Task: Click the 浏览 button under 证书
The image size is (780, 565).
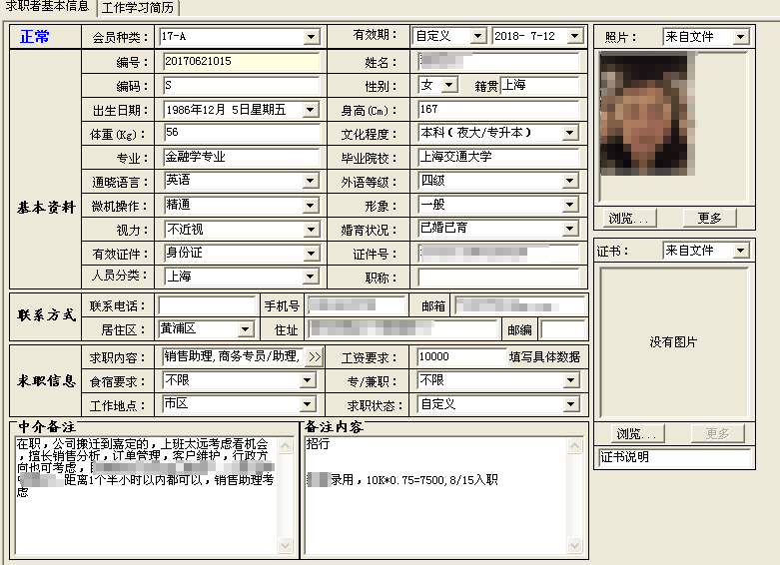Action: (x=637, y=433)
